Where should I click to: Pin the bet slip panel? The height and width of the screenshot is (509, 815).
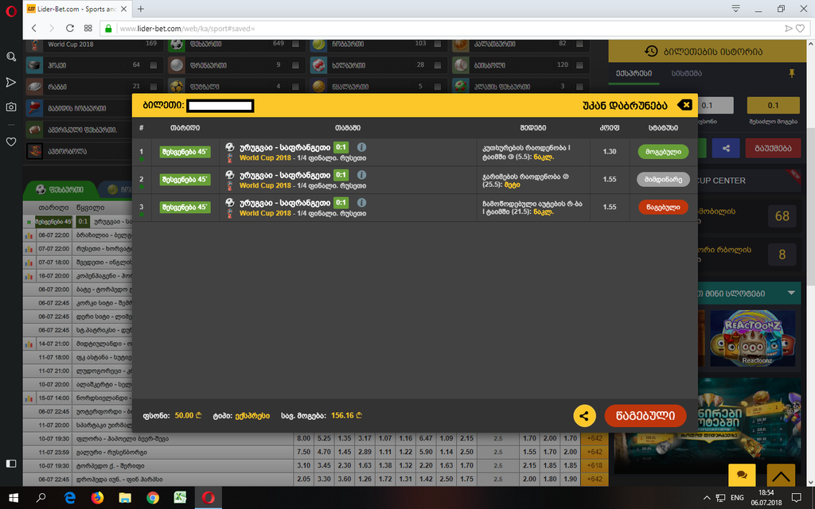(792, 74)
